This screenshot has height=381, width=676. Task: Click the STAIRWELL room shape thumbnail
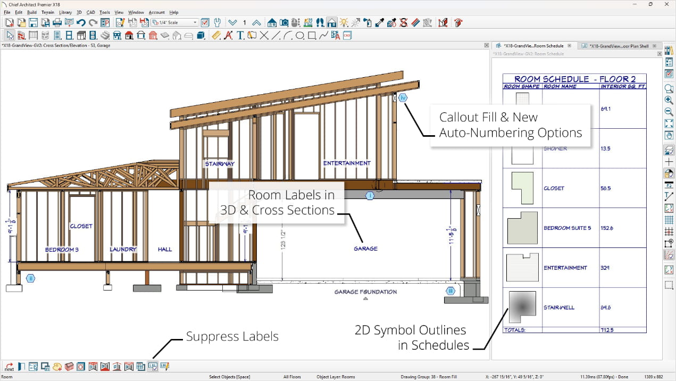[x=522, y=307]
